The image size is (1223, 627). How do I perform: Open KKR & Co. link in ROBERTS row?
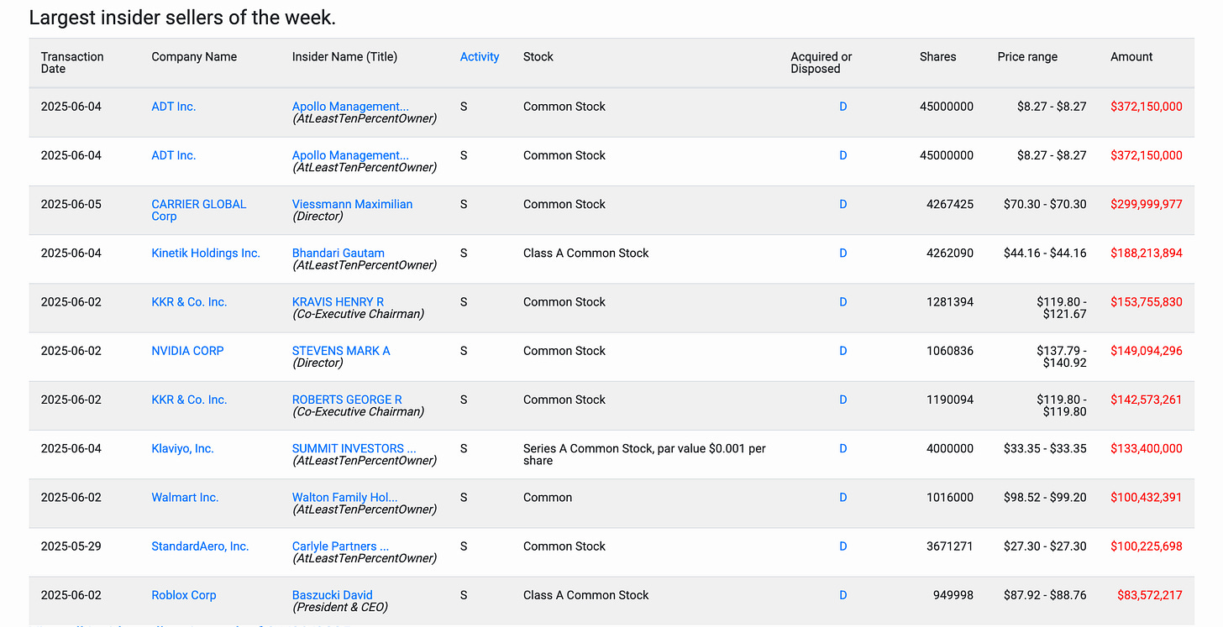(x=189, y=400)
